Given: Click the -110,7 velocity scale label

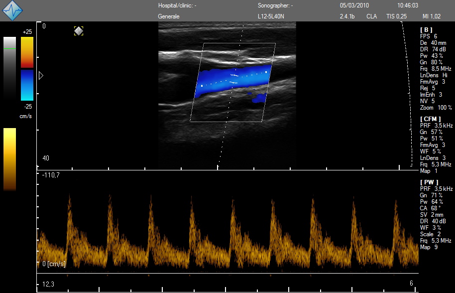Looking at the screenshot, I should coord(51,175).
